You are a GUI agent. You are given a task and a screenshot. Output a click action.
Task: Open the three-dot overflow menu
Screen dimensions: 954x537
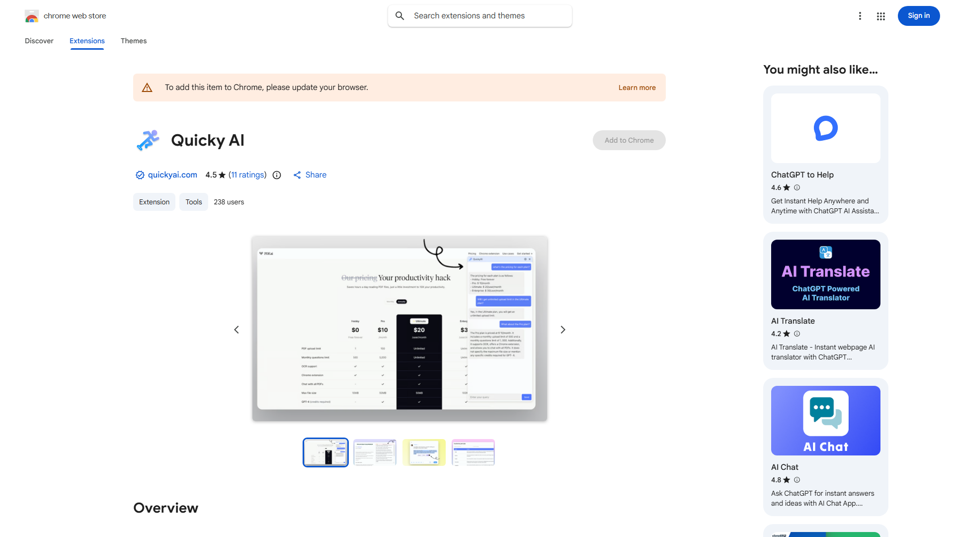[860, 16]
